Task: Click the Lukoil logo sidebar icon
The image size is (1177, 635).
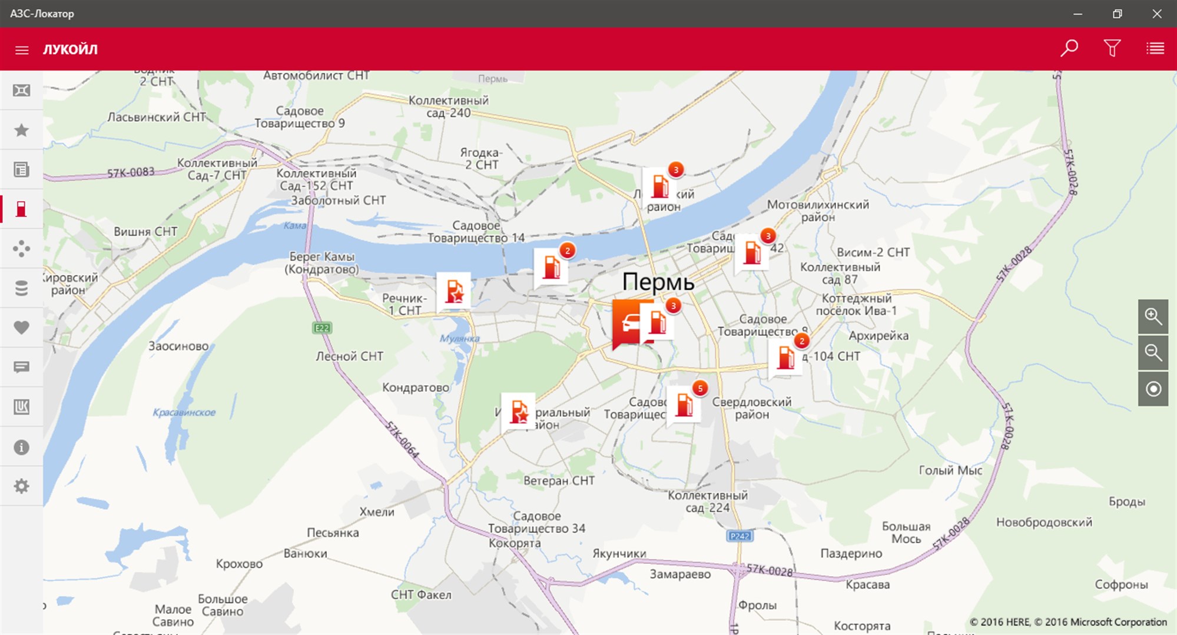Action: click(21, 407)
